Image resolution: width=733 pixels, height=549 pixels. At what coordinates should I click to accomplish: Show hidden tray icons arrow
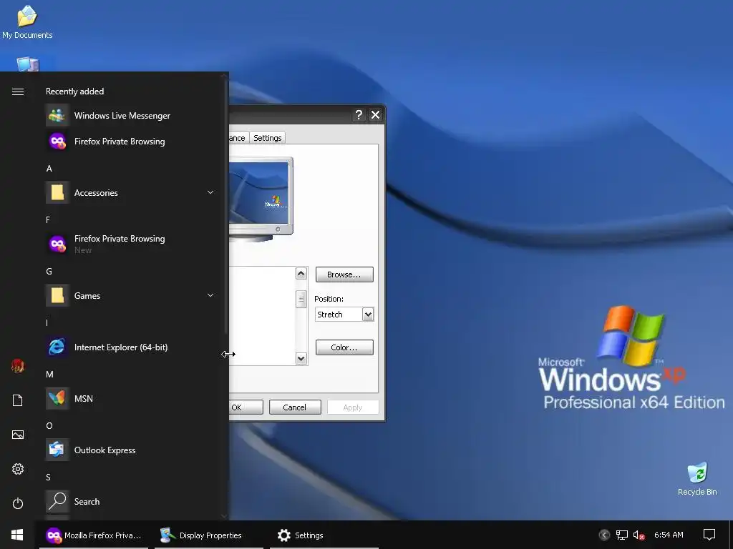[x=604, y=535]
